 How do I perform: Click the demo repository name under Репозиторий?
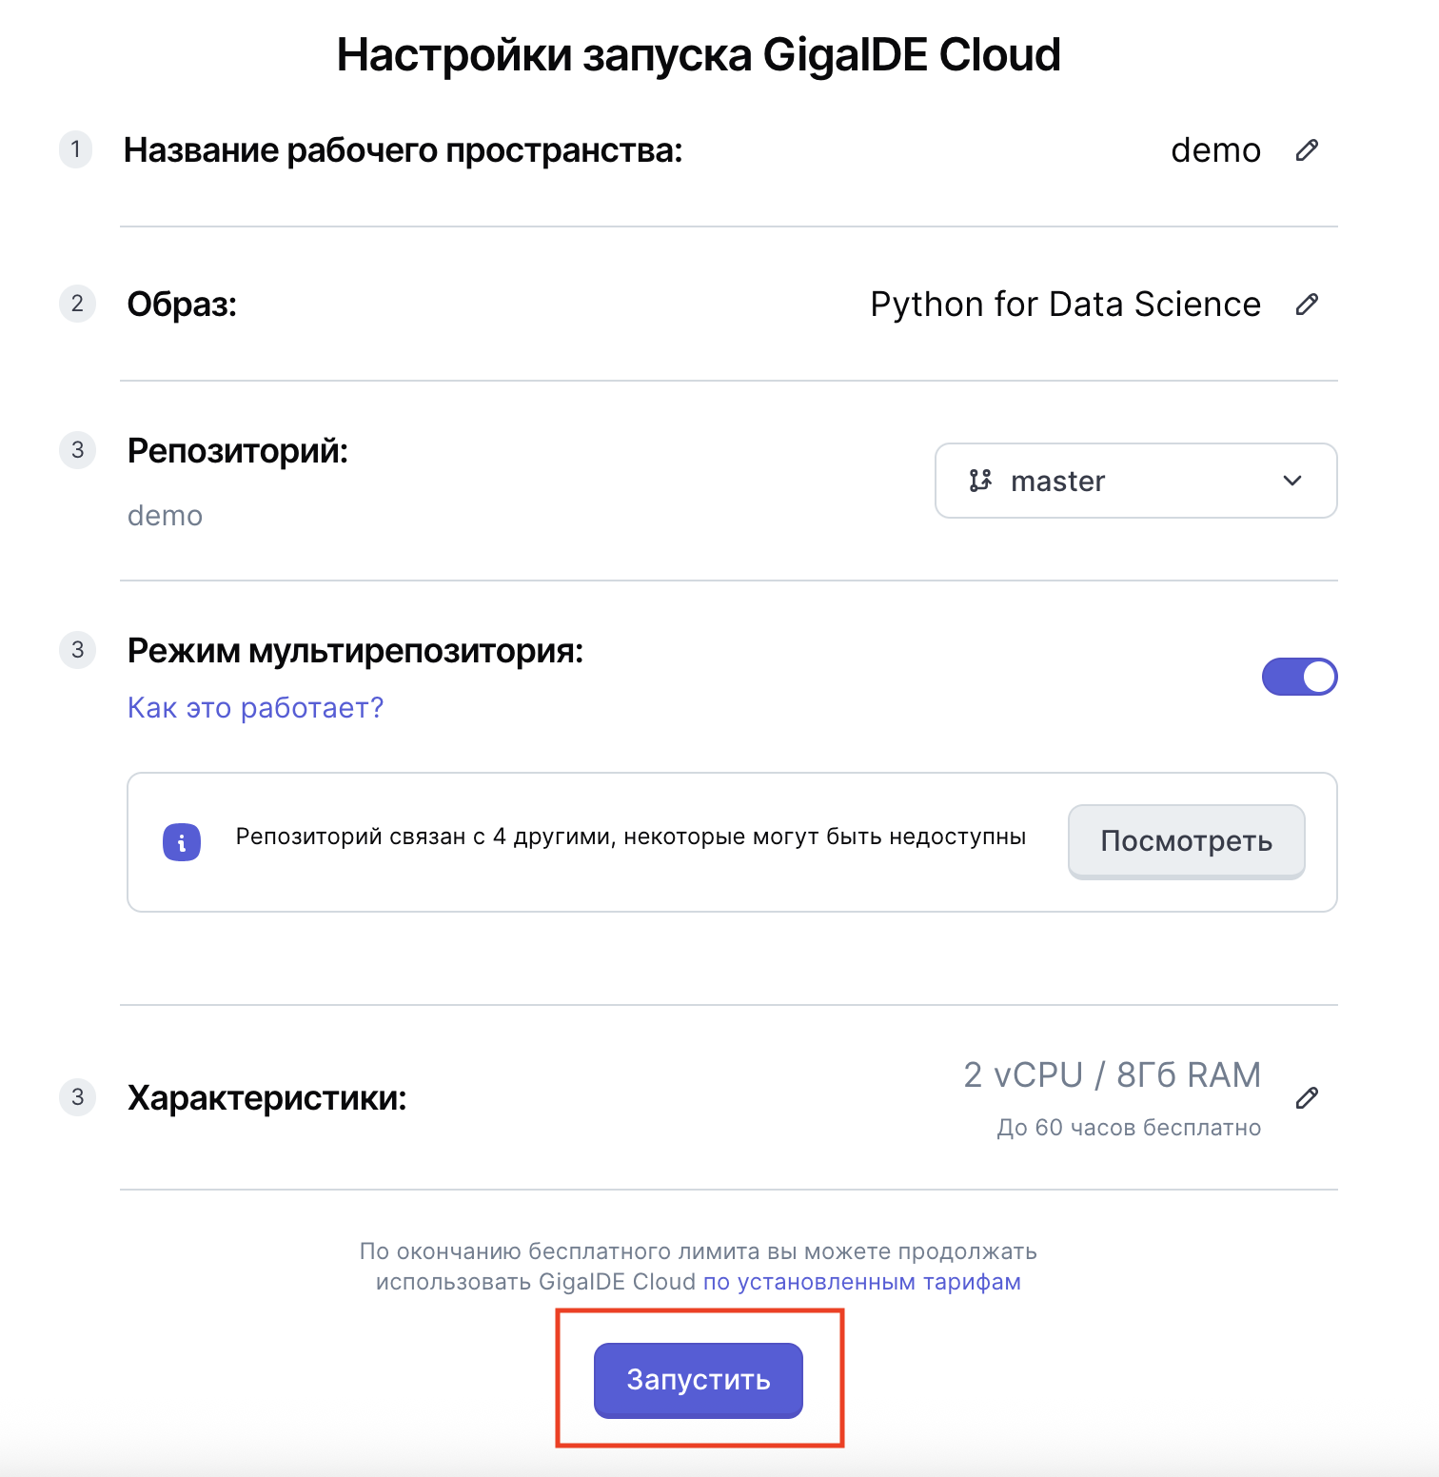165,516
